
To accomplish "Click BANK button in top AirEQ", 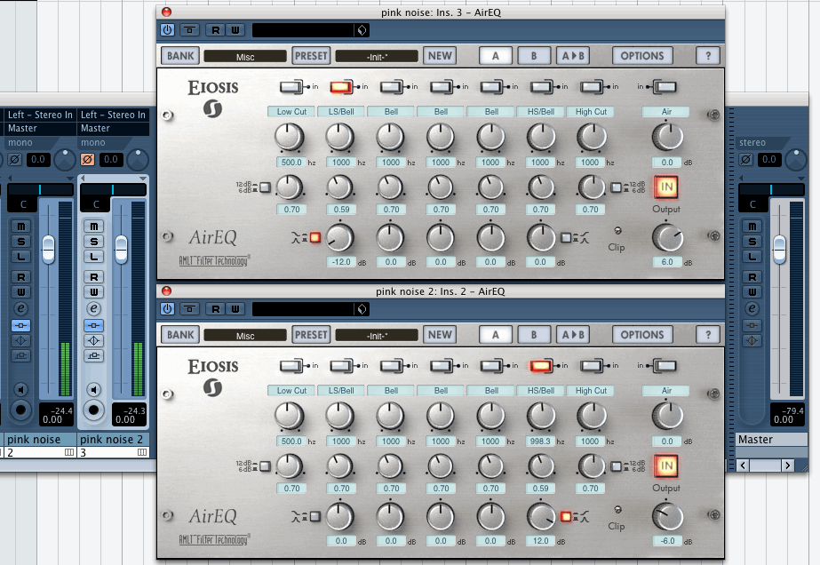I will [x=180, y=56].
